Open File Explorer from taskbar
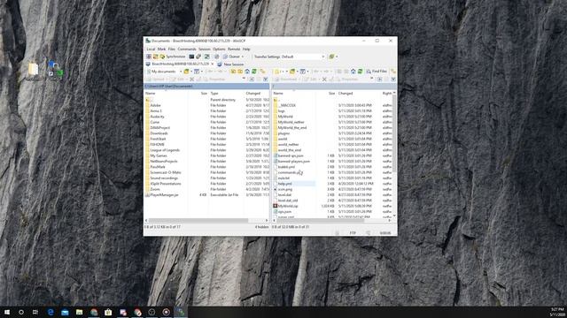This screenshot has width=567, height=318. click(x=79, y=312)
